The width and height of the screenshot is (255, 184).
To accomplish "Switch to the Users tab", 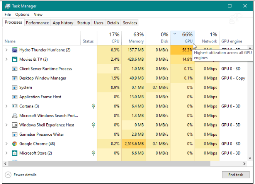I will [99, 23].
